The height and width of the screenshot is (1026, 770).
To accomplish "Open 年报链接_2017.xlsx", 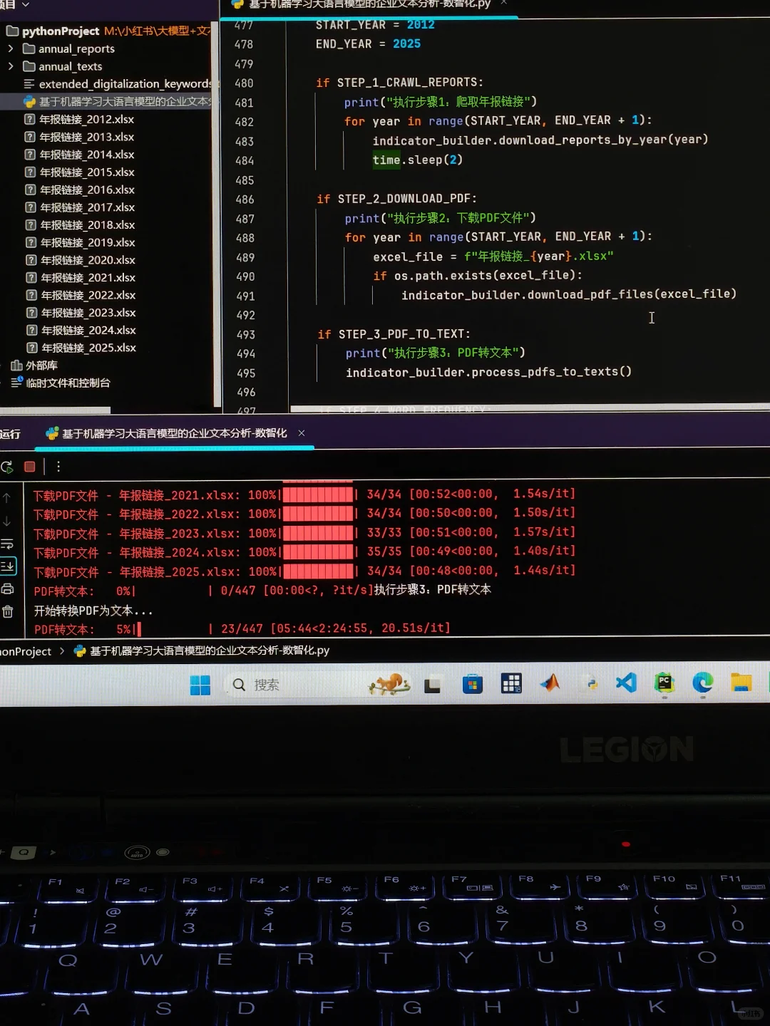I will point(80,207).
